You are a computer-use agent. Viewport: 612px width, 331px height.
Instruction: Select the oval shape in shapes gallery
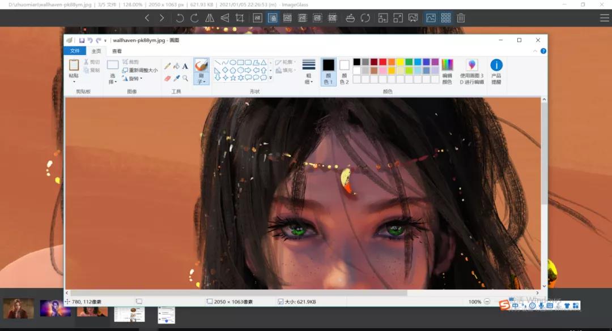[233, 62]
